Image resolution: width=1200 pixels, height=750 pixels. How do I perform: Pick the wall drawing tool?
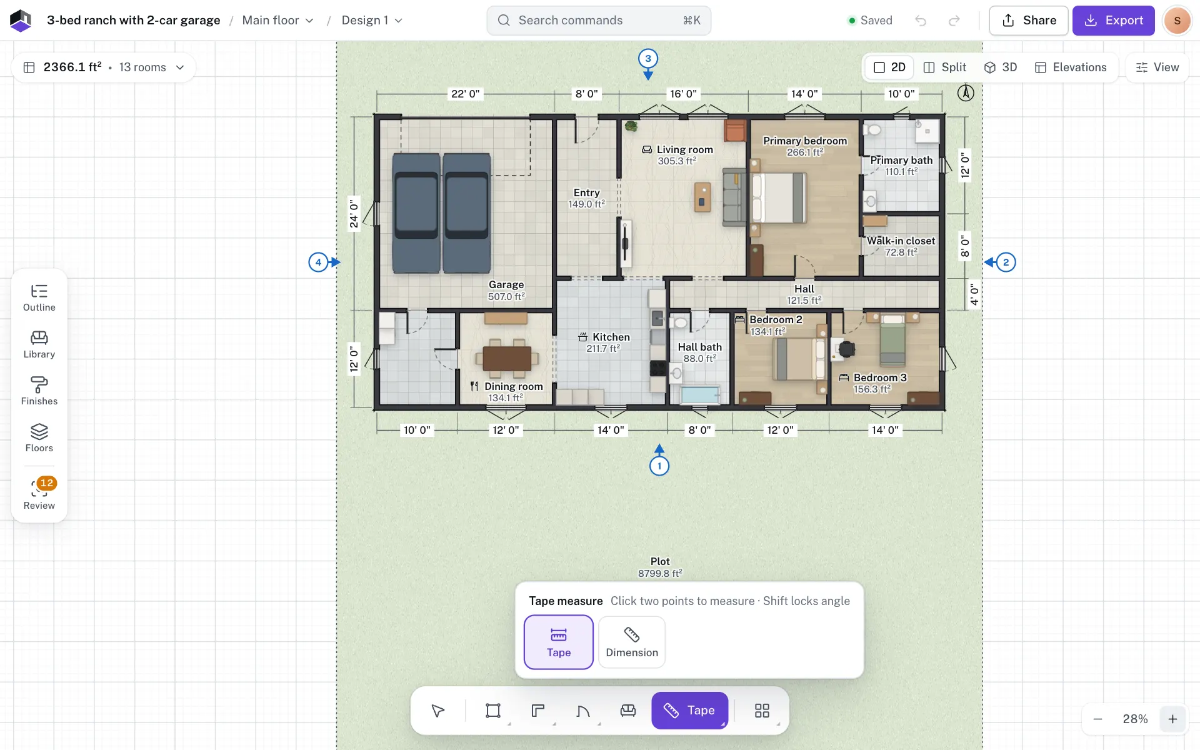tap(538, 711)
